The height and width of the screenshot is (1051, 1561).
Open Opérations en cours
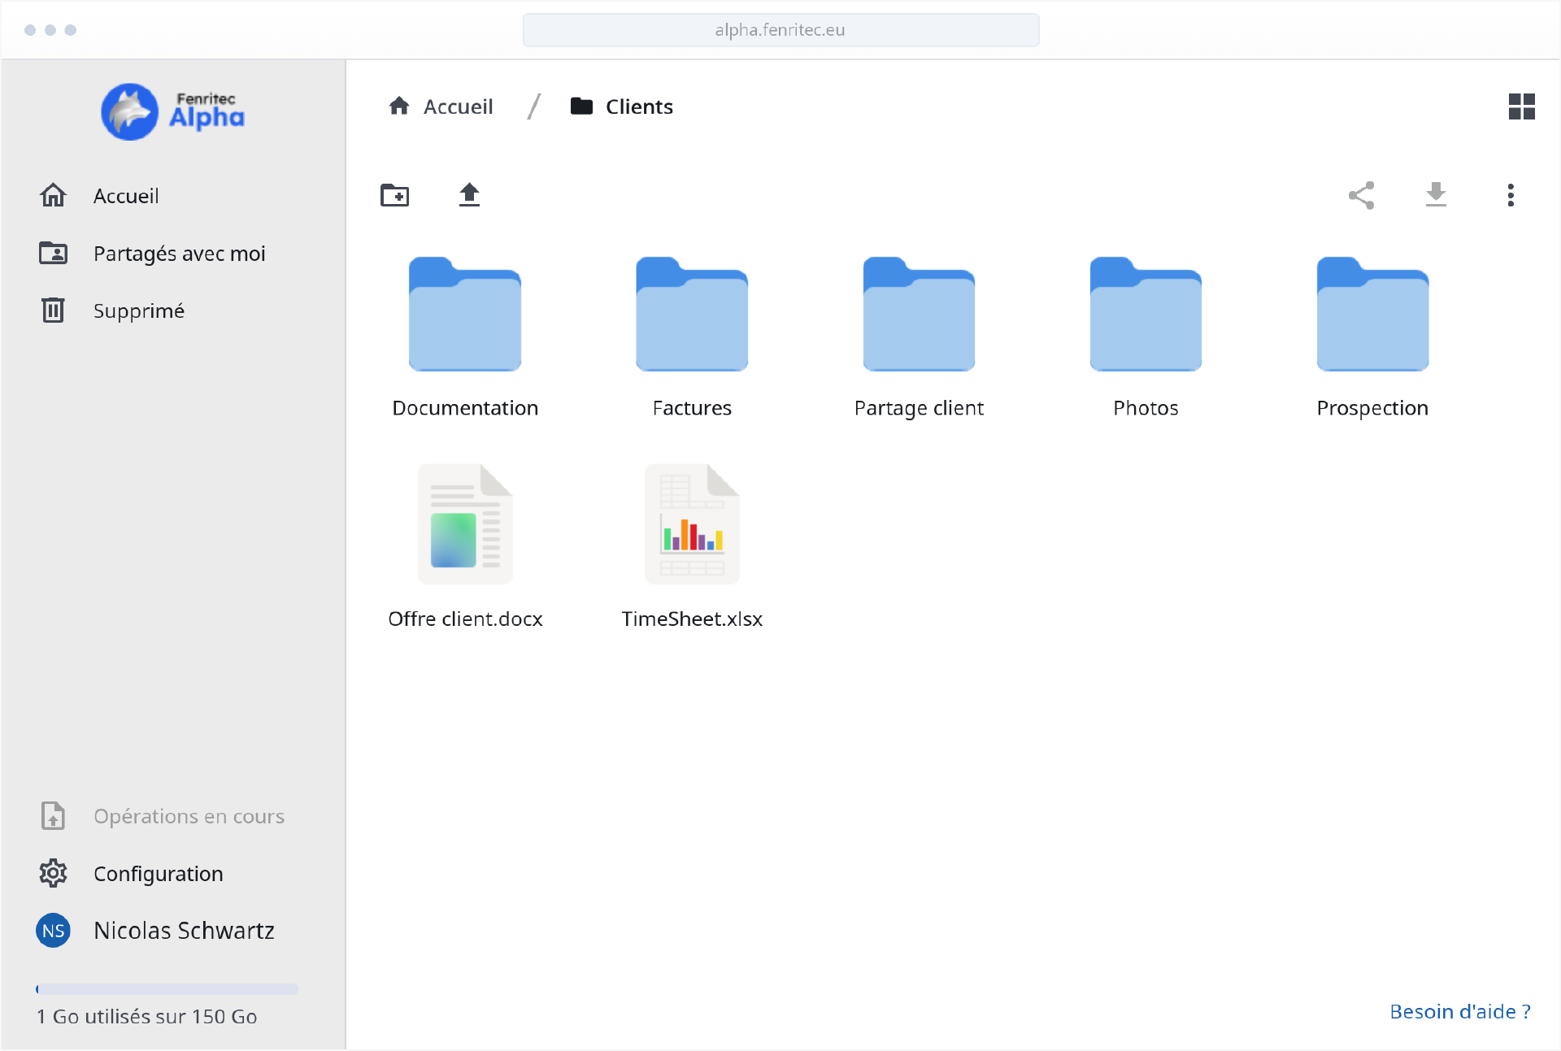189,816
